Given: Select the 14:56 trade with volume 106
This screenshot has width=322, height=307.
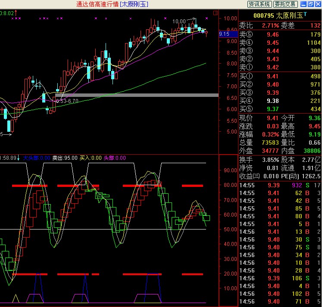Looking at the screenshot, I should point(280,278).
